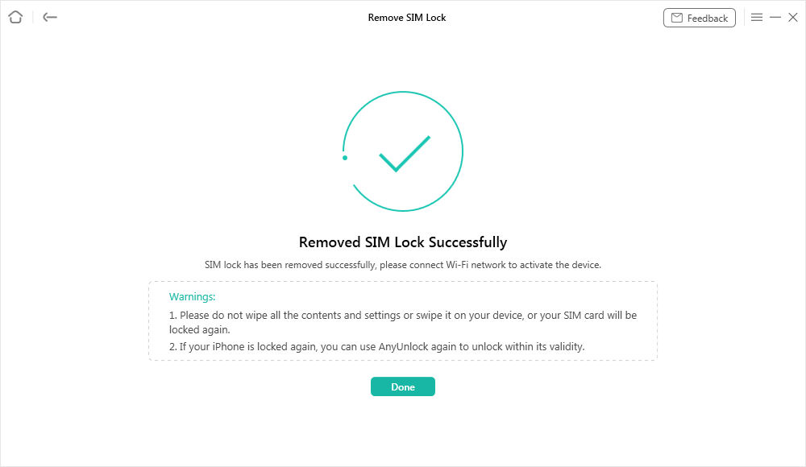Navigate home using the house icon
806x467 pixels.
click(x=15, y=17)
